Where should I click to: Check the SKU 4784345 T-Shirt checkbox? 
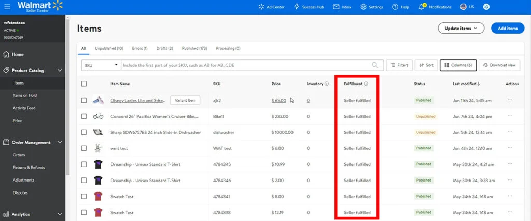(x=84, y=164)
